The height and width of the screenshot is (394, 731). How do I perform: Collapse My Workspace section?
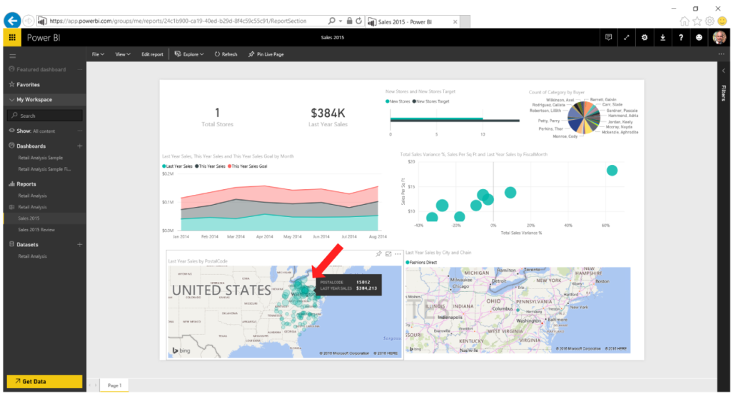(12, 100)
